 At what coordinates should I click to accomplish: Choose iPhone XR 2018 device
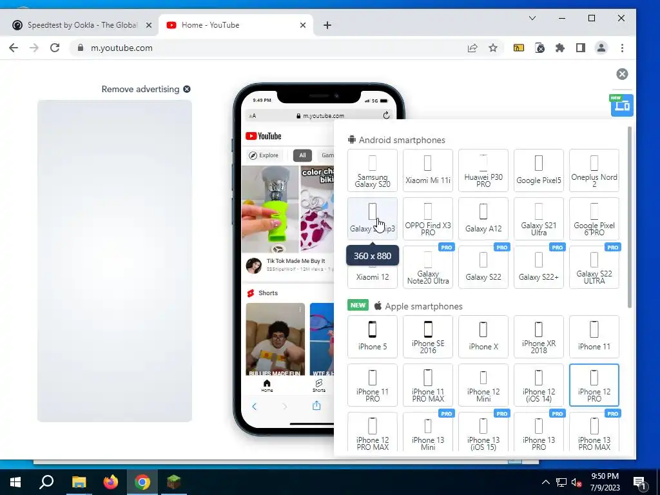(539, 336)
